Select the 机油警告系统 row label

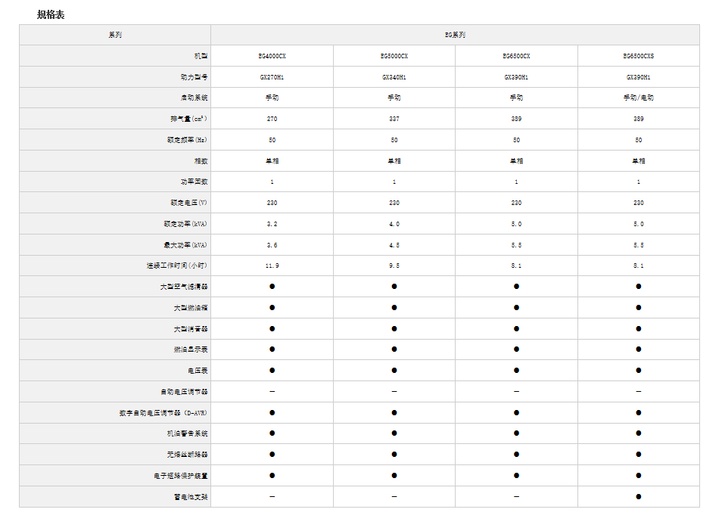click(188, 433)
